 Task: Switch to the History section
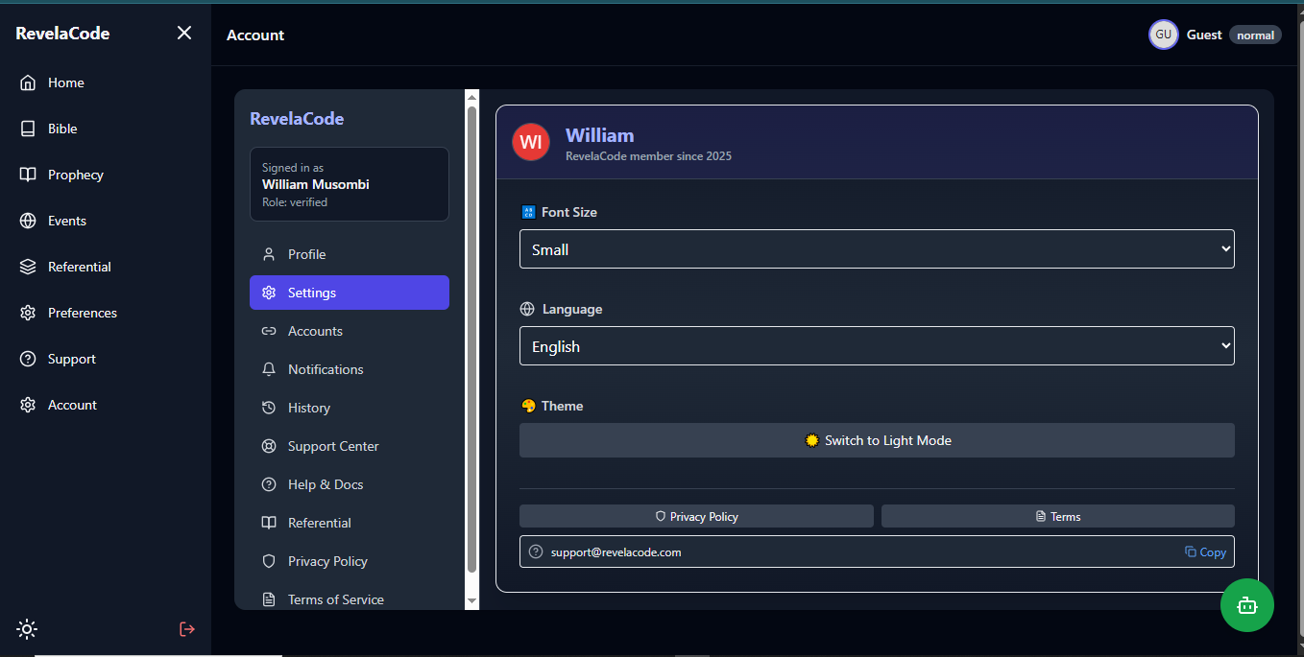coord(308,407)
